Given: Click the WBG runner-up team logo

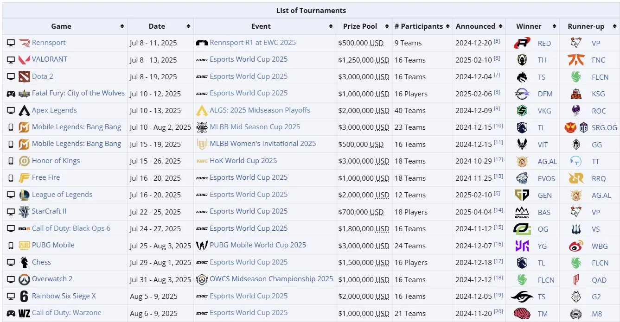Looking at the screenshot, I should pos(576,246).
